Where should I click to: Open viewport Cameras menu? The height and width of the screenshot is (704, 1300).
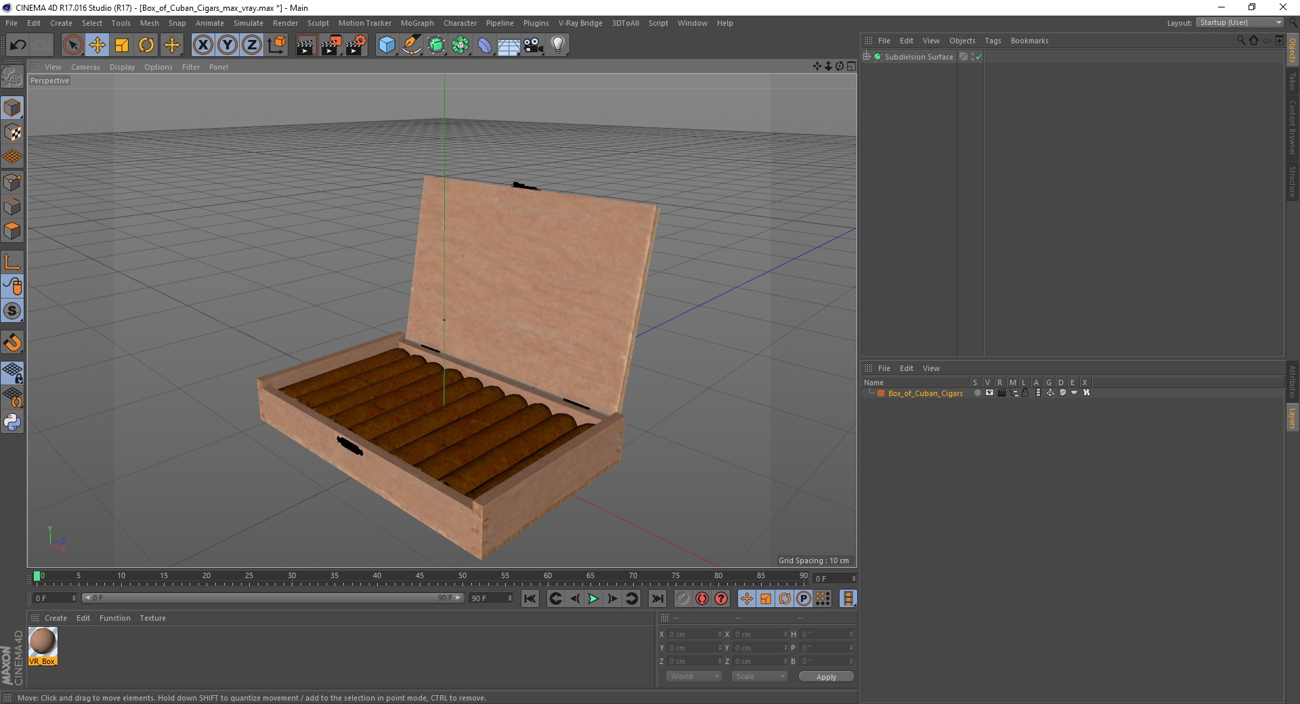[85, 67]
